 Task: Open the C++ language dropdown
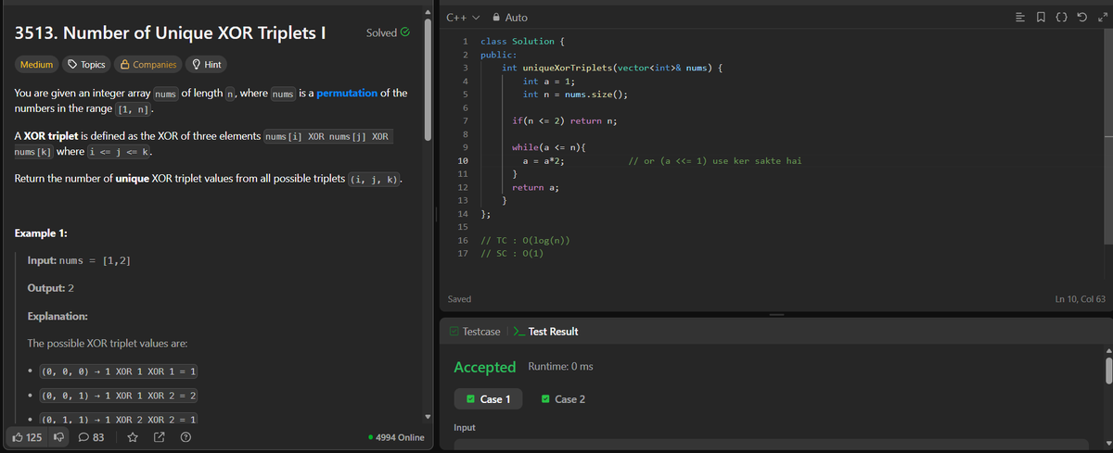pos(462,18)
